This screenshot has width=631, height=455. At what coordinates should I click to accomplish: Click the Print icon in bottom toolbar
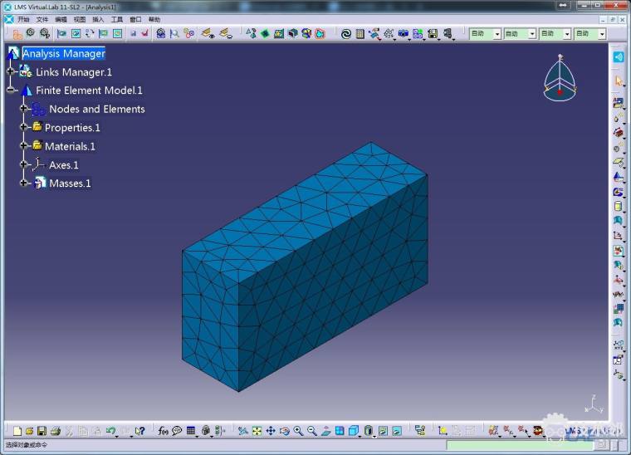(x=56, y=431)
